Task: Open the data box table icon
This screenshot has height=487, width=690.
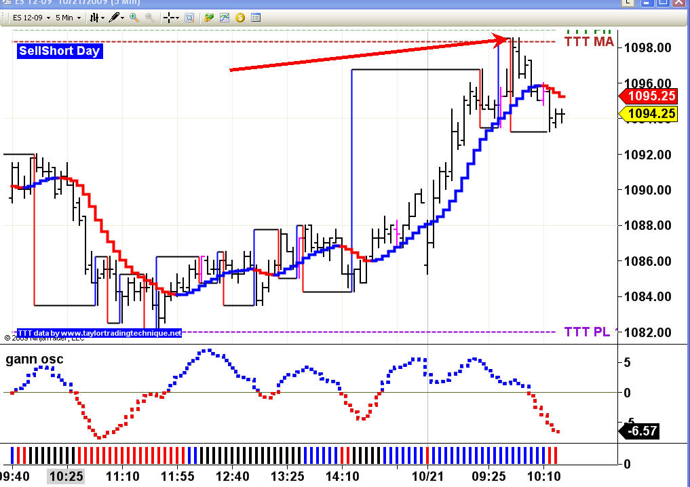Action: click(256, 18)
